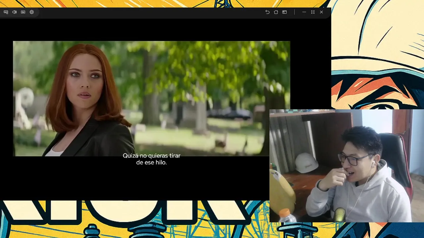Mute audio with the speaker icon
424x238 pixels.
(x=15, y=12)
